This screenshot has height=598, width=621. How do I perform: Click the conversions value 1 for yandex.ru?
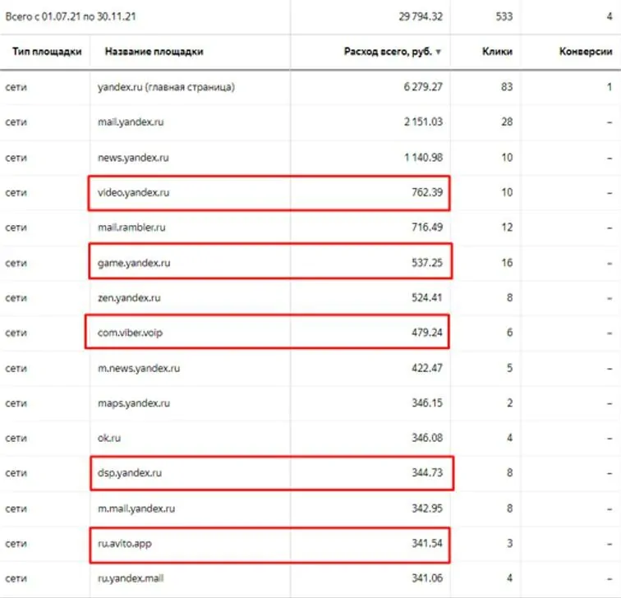click(x=609, y=87)
